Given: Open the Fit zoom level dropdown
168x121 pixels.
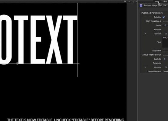Looking at the screenshot, I should 127,2.
